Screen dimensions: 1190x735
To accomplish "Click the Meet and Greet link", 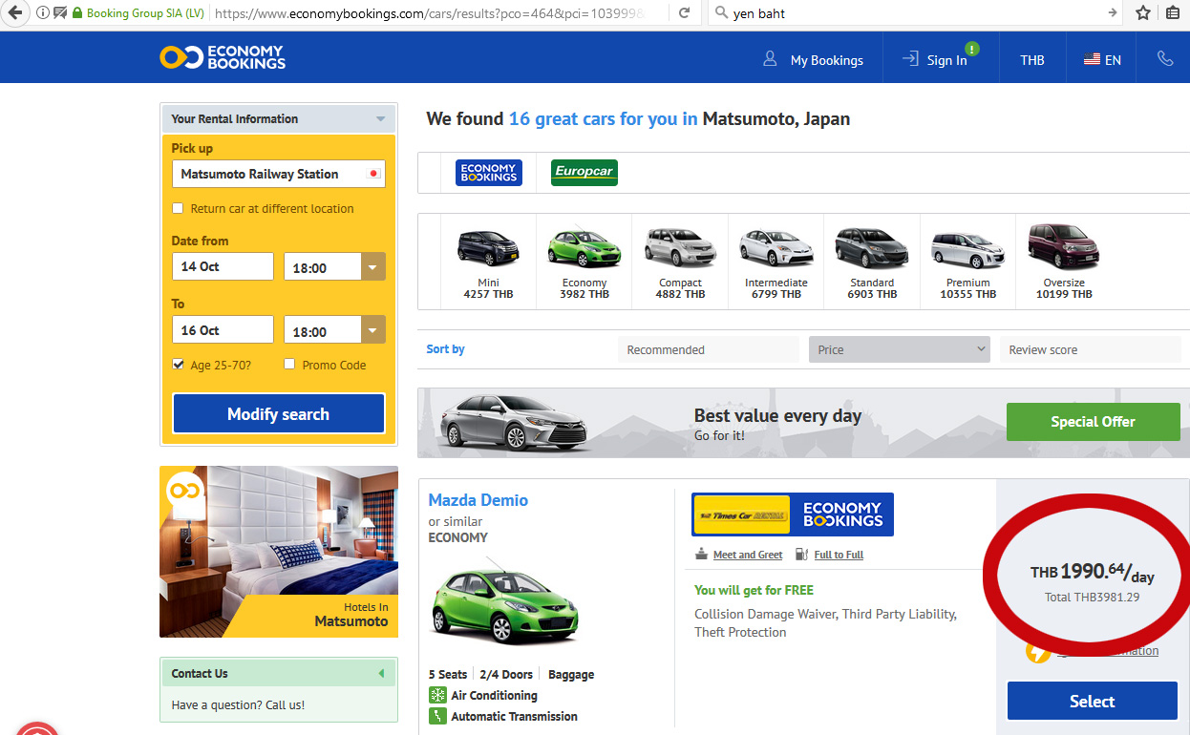I will 748,555.
